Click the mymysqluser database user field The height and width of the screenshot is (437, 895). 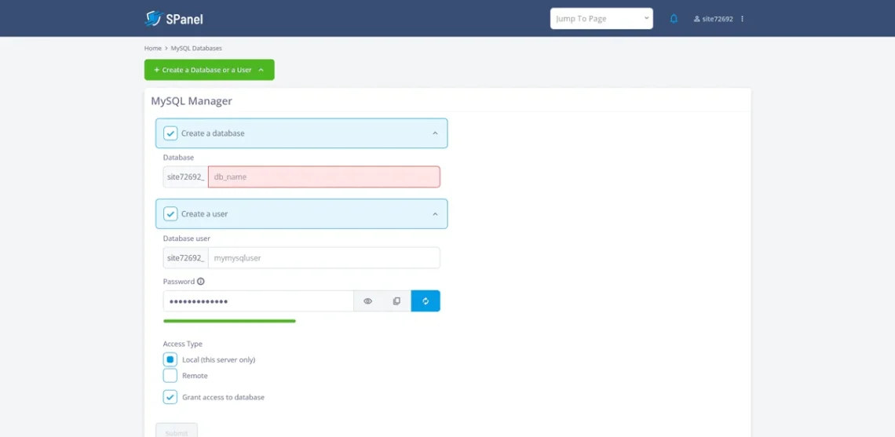pos(323,258)
